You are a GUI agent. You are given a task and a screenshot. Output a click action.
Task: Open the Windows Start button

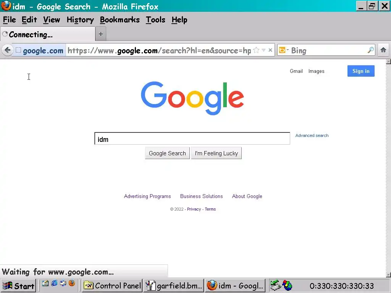[x=18, y=286]
